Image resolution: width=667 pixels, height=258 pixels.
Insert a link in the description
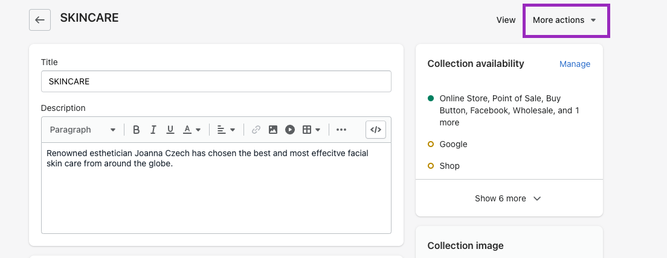(x=256, y=130)
